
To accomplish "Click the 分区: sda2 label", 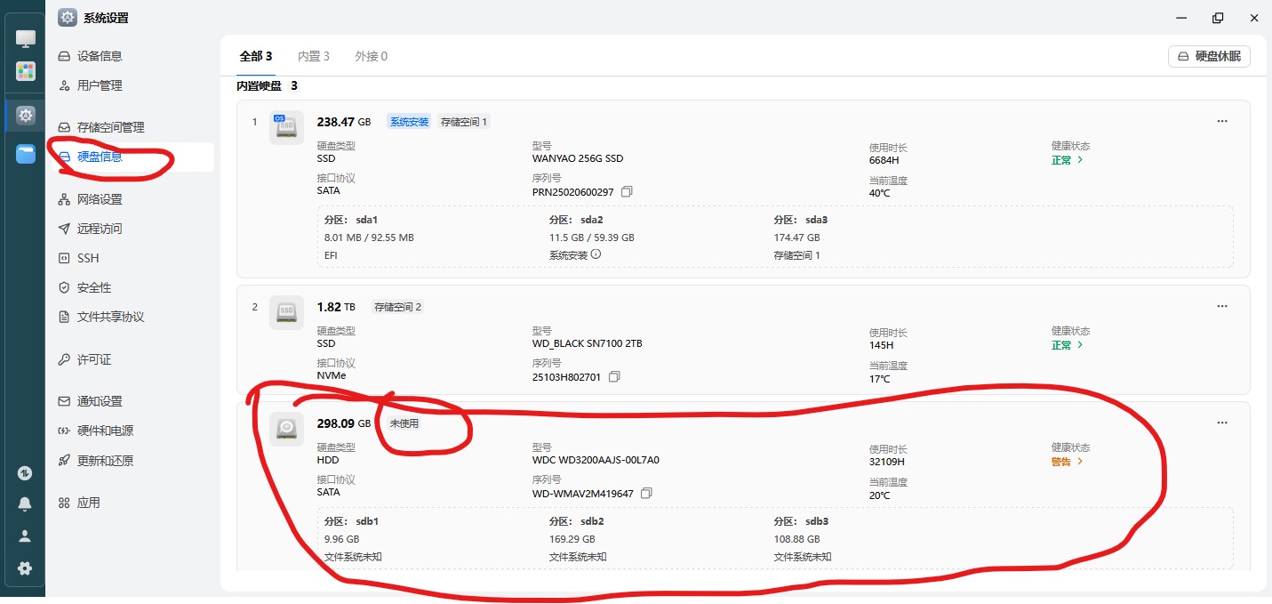I will (x=576, y=220).
